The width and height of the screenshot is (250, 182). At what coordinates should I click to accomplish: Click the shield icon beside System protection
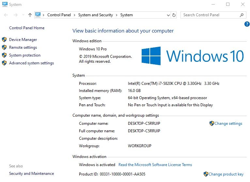click(4, 55)
